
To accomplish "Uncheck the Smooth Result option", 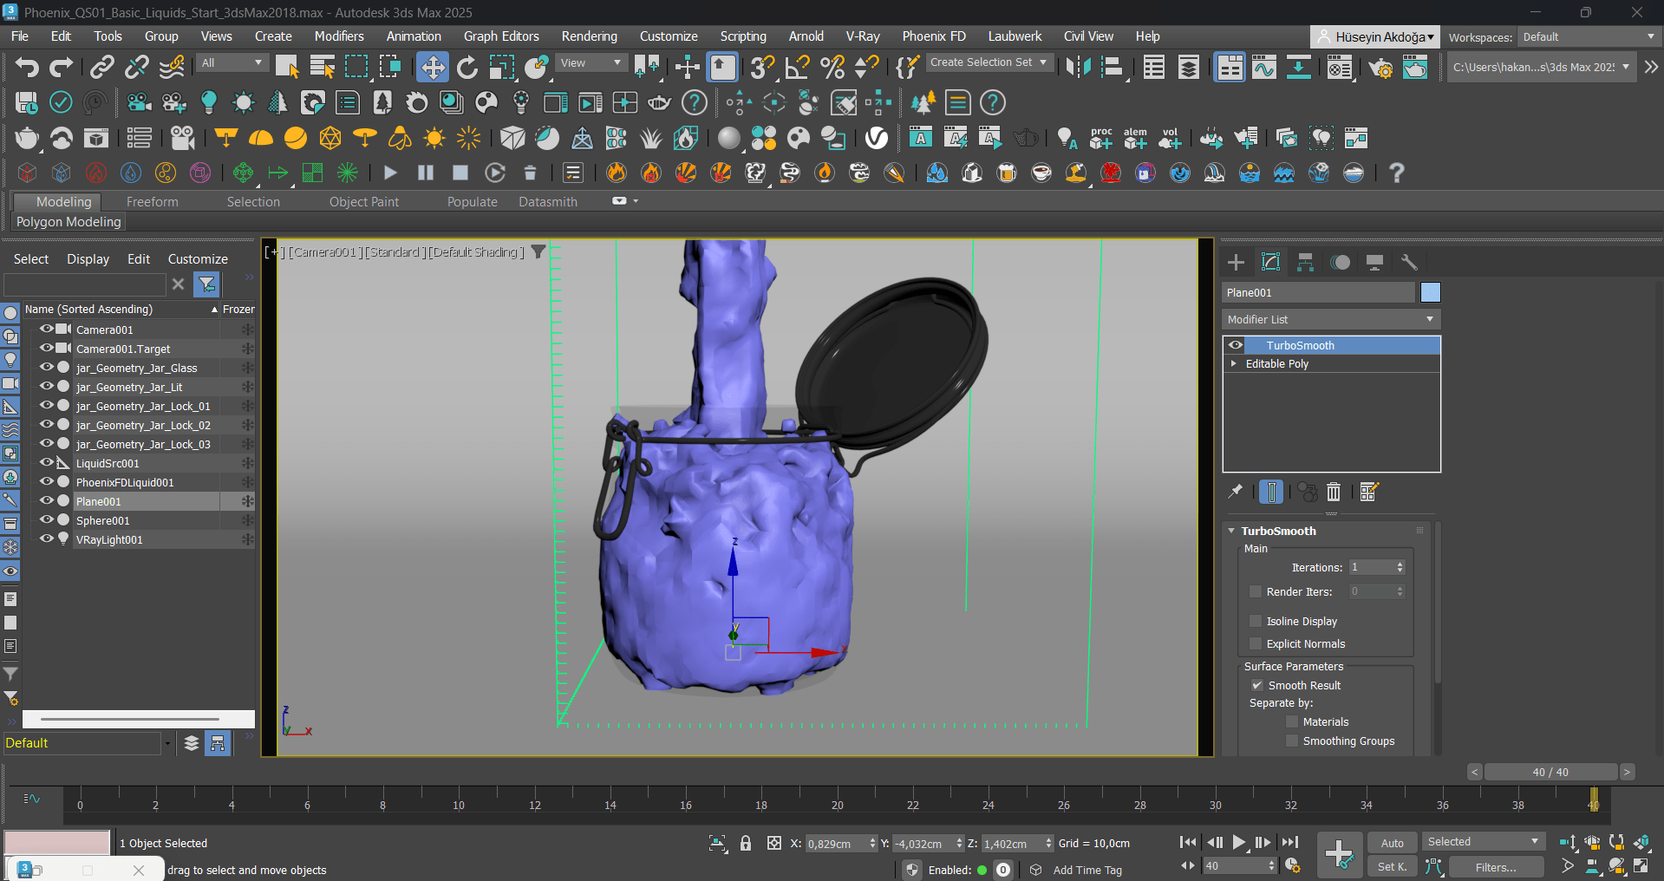I will click(x=1257, y=685).
